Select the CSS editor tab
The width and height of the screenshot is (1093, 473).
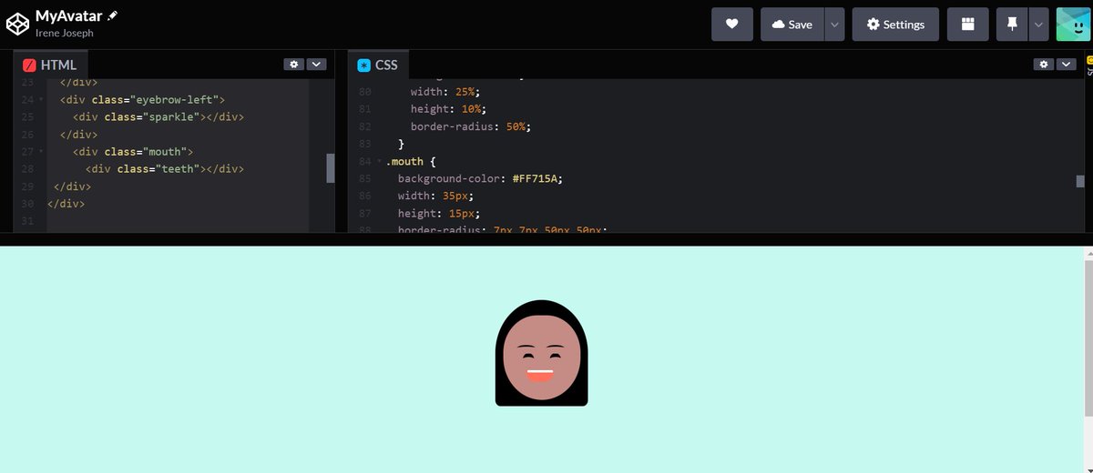point(379,65)
